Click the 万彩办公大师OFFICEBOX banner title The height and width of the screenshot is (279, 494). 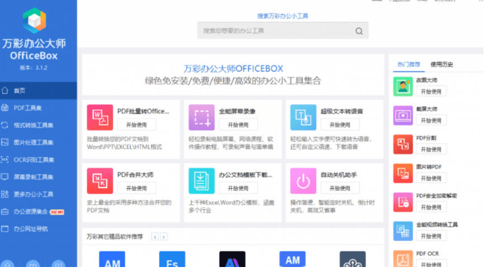233,68
